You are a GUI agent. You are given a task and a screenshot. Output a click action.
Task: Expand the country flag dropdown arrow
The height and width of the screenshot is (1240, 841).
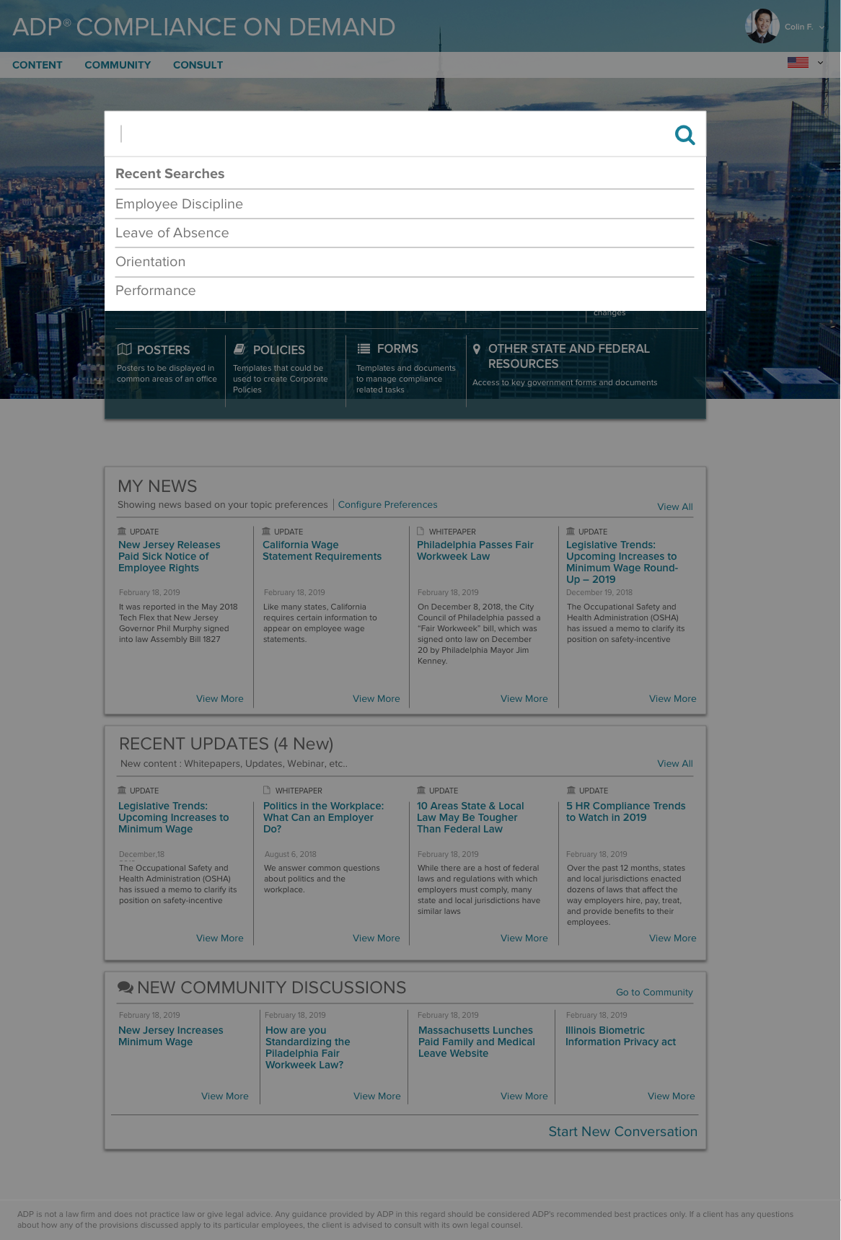point(820,63)
